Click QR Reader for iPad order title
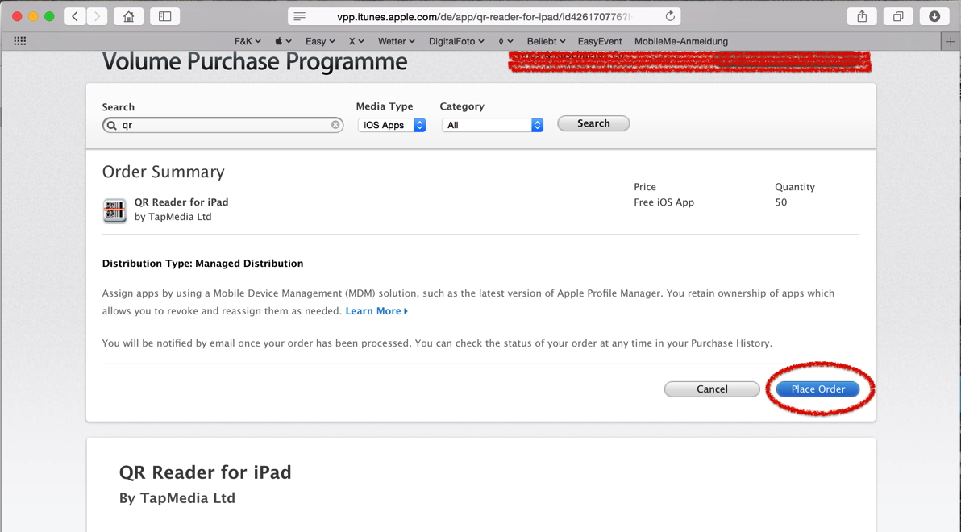 pos(181,202)
